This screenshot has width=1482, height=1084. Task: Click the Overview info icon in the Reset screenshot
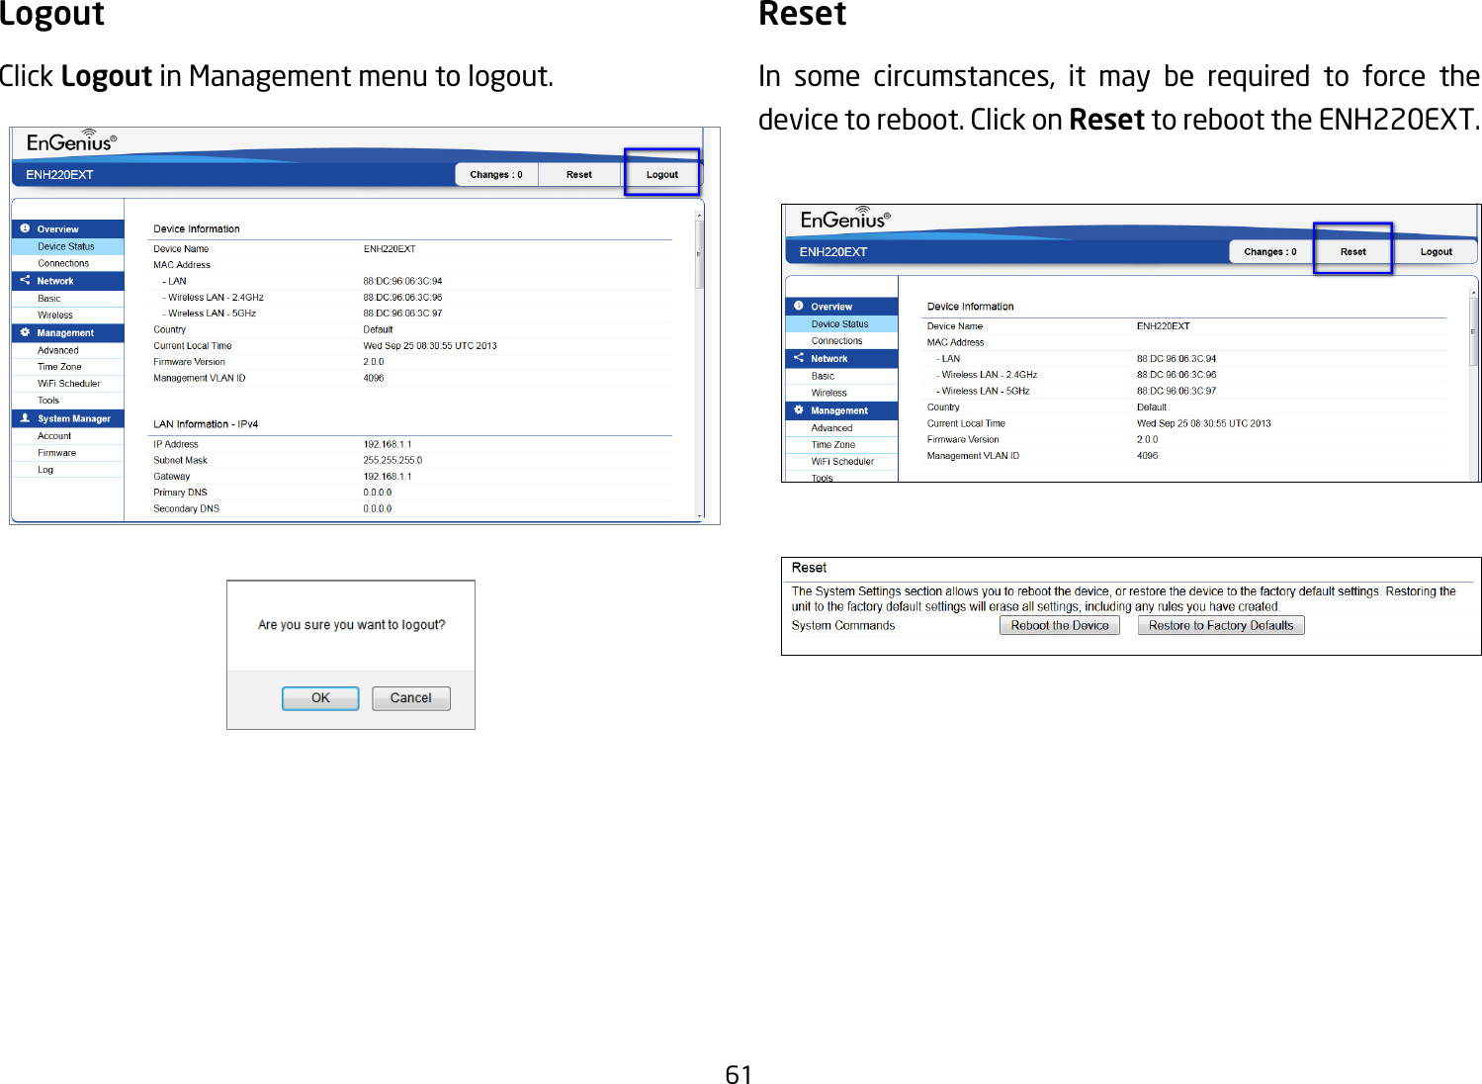point(799,306)
